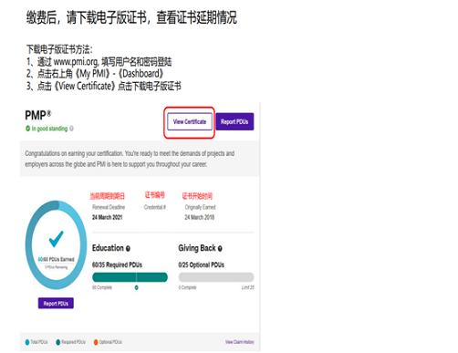Click the green In good standing check icon
This screenshot has height=353, width=458.
pyautogui.click(x=27, y=129)
